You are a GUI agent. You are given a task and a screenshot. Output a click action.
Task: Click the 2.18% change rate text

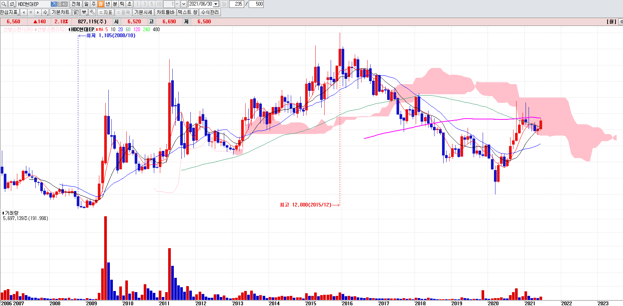pyautogui.click(x=61, y=22)
